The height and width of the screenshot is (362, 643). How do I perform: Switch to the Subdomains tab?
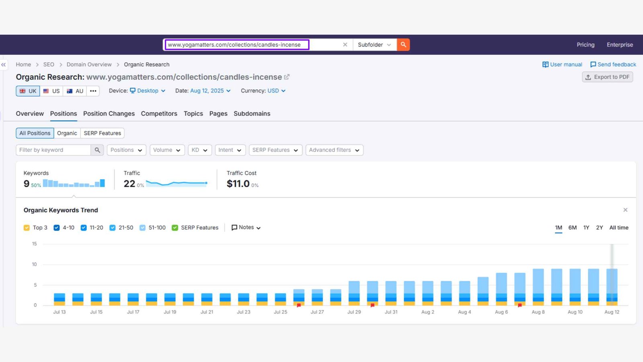pos(252,114)
